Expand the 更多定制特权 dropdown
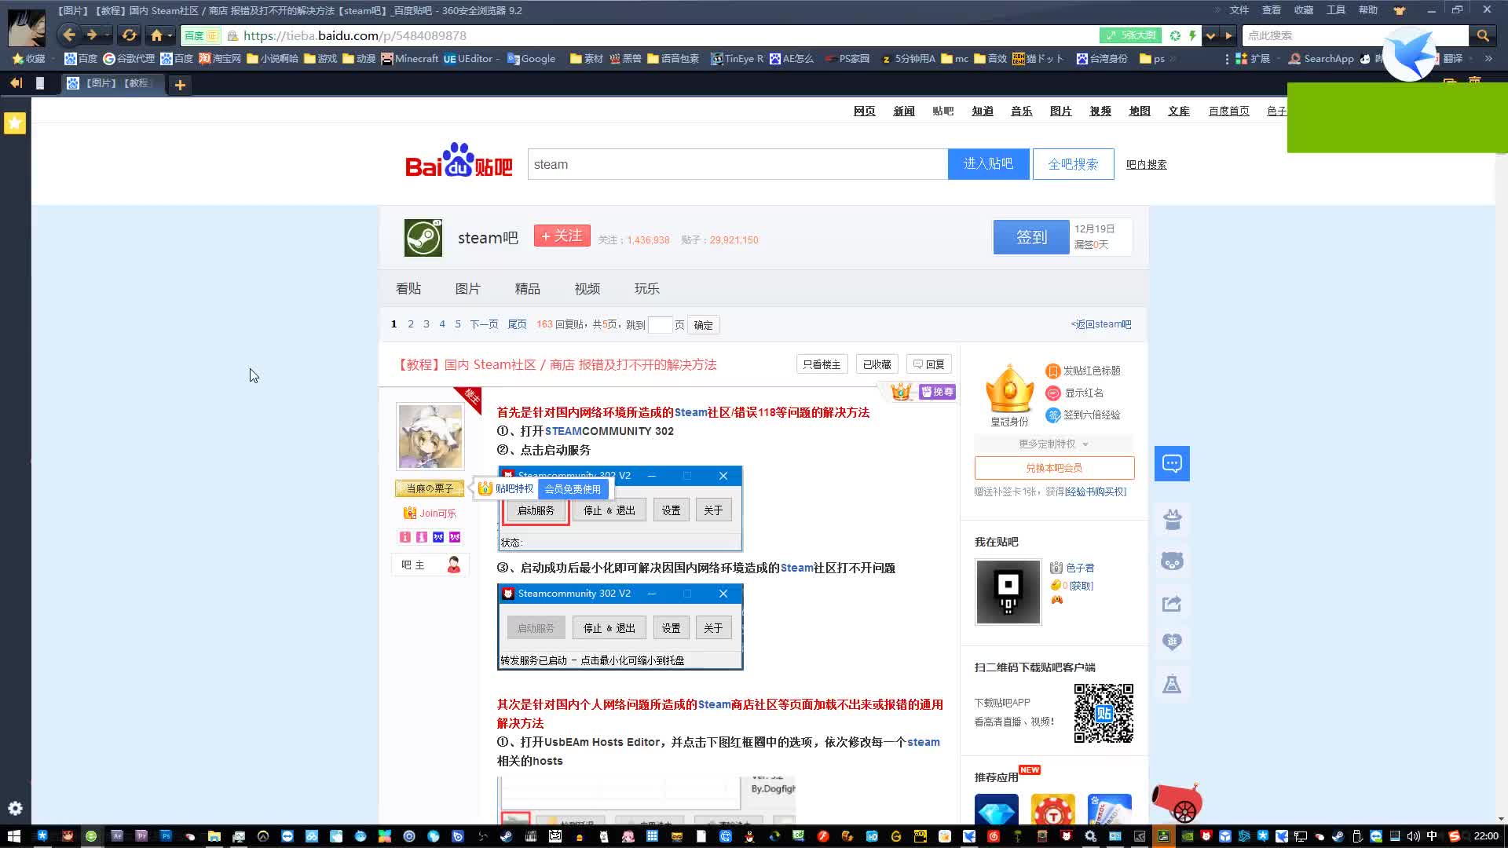Viewport: 1508px width, 848px height. 1052,444
